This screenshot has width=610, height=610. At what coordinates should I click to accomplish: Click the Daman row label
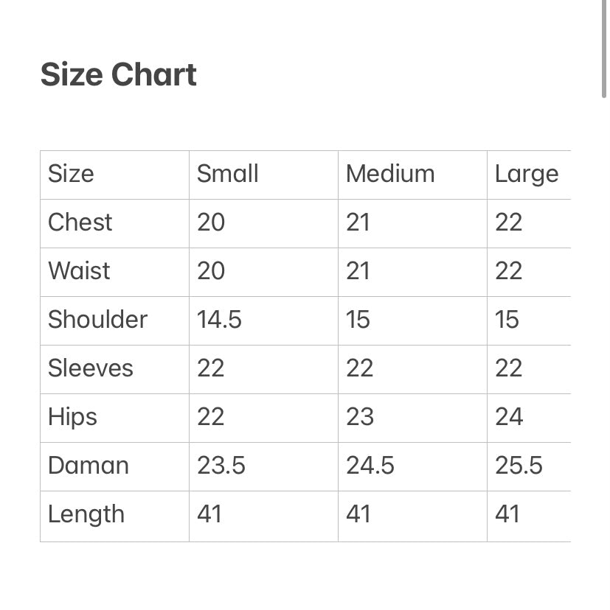pyautogui.click(x=88, y=466)
